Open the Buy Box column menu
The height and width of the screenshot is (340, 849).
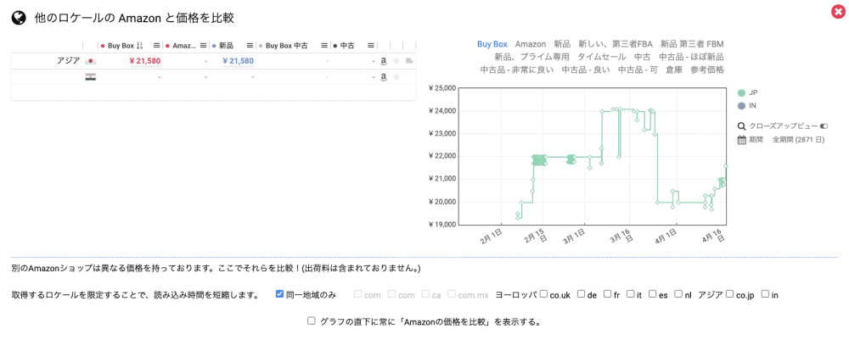156,46
